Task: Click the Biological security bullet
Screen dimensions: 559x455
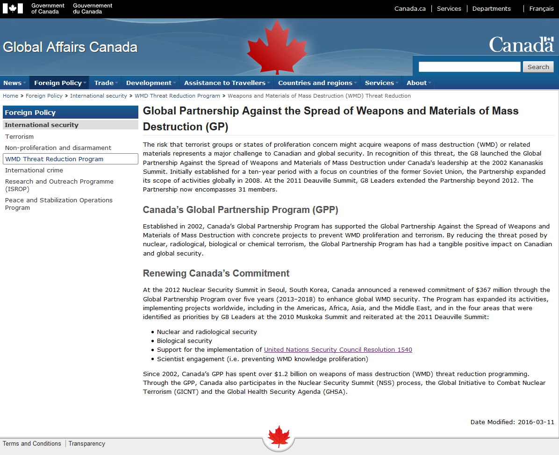Action: [184, 341]
